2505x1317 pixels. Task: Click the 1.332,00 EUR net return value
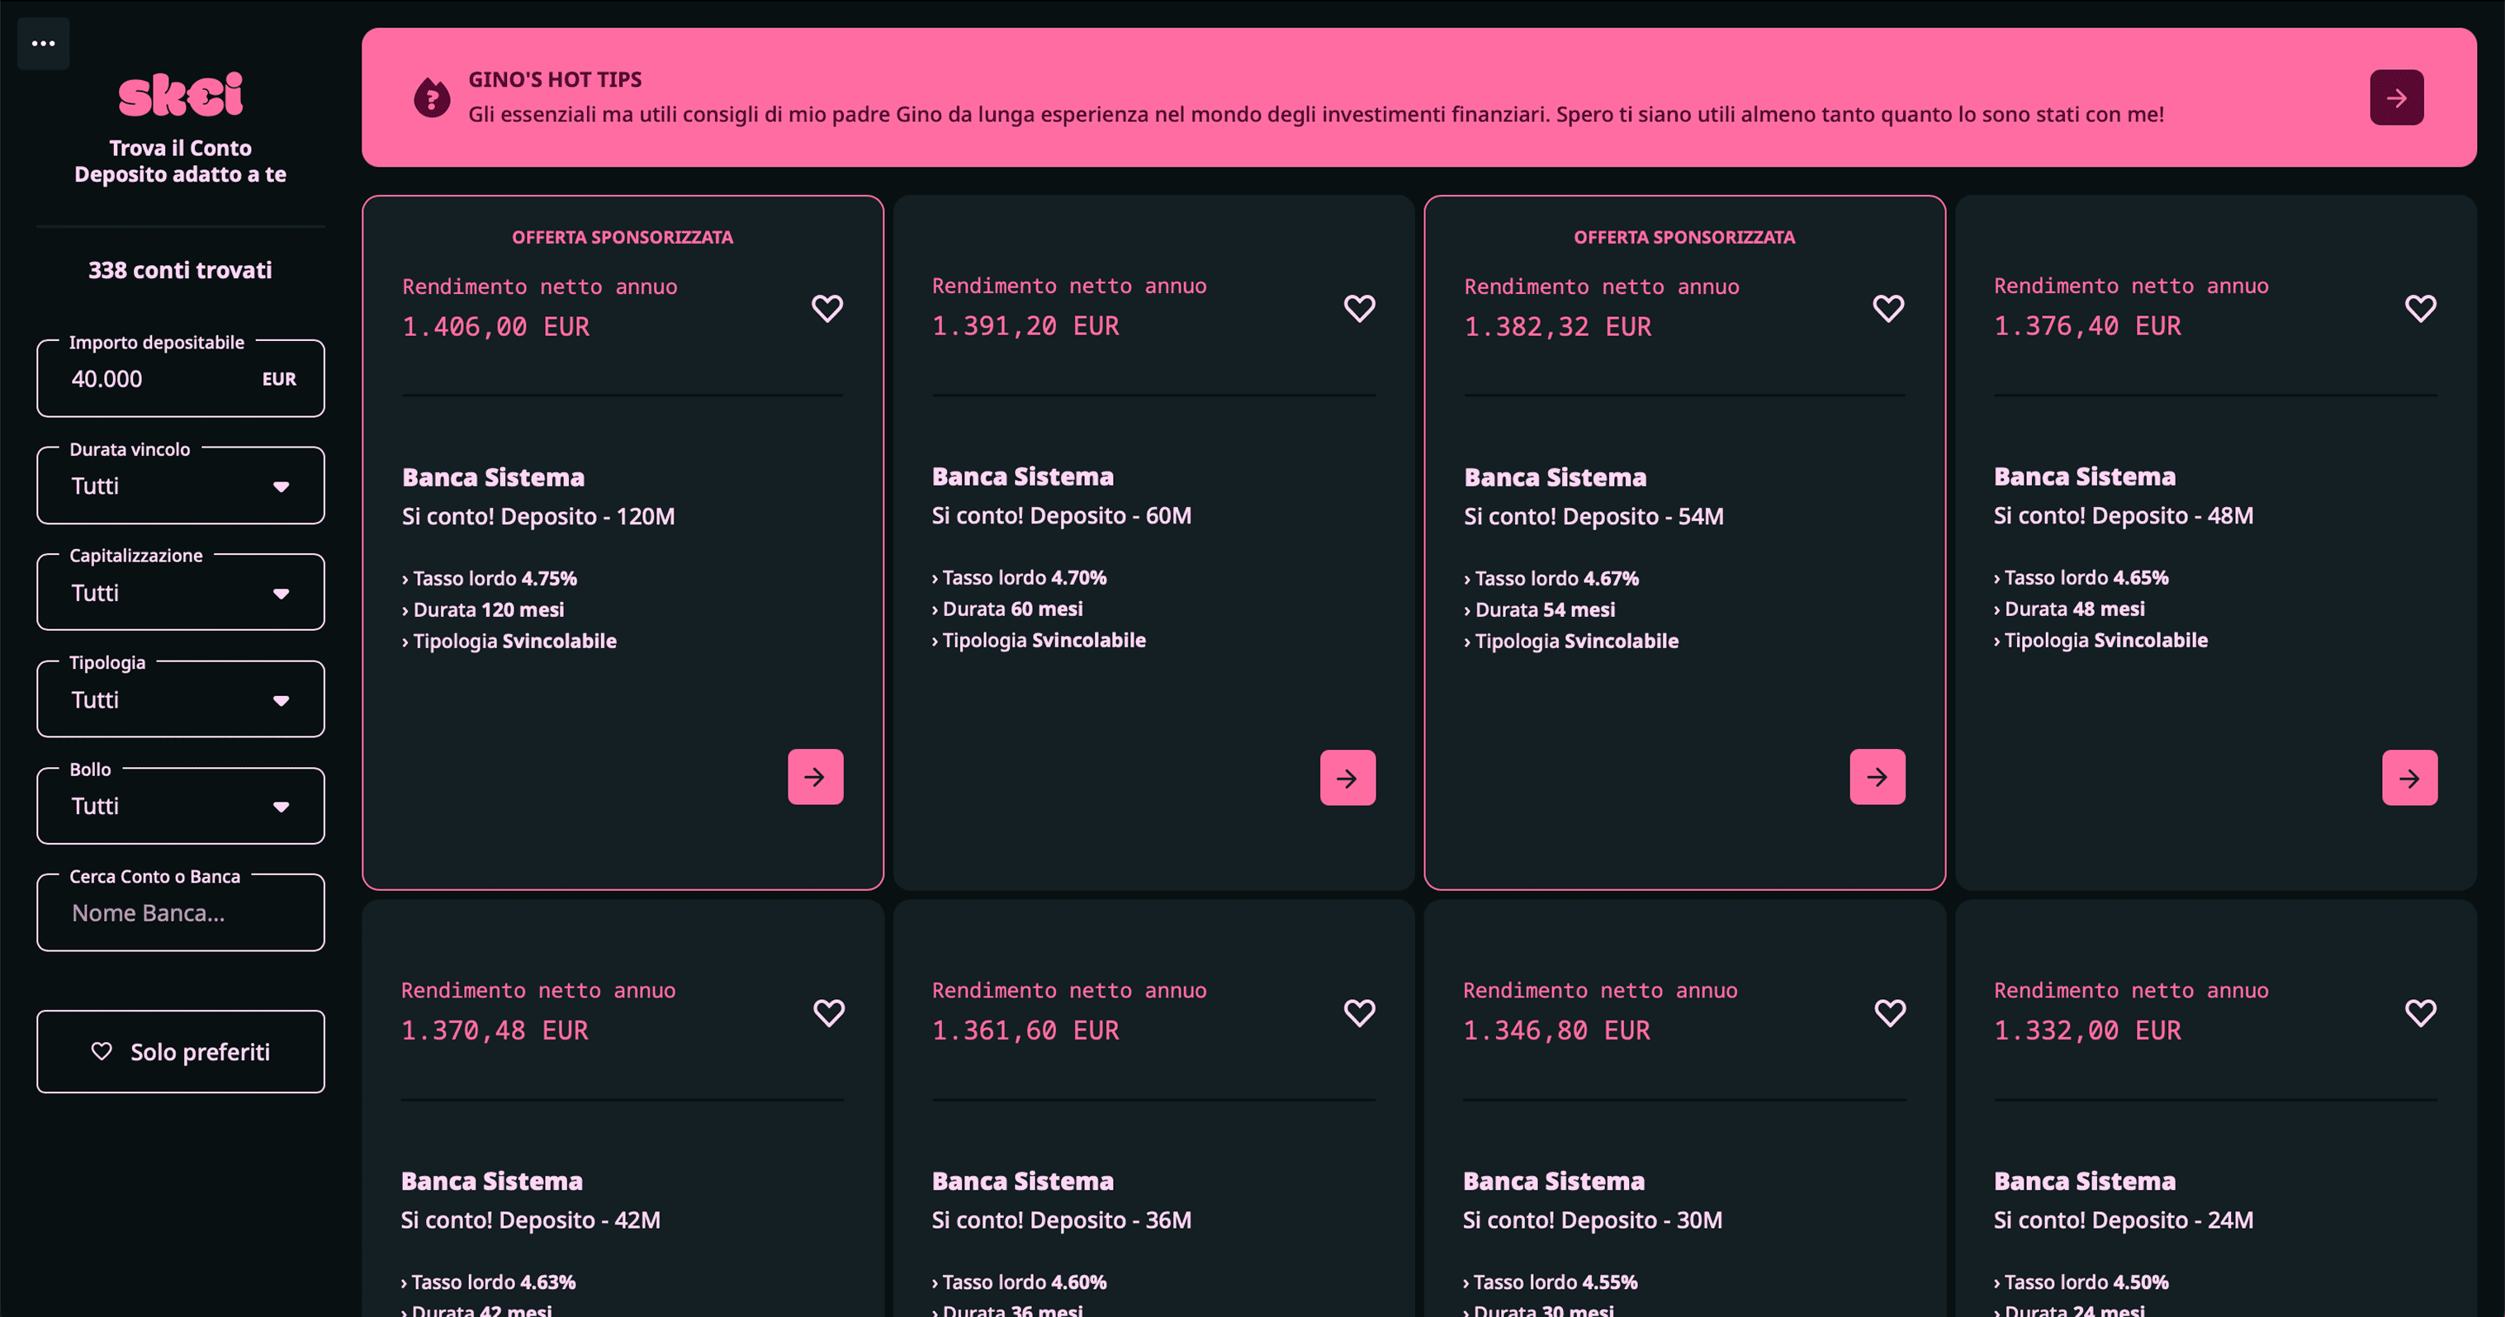[2087, 1030]
